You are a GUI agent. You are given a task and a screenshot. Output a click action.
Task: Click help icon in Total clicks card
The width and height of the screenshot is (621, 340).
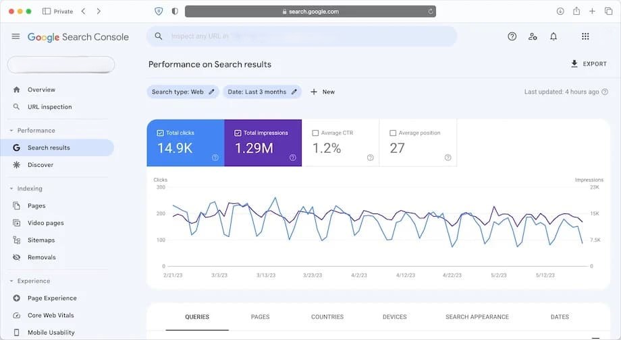215,158
